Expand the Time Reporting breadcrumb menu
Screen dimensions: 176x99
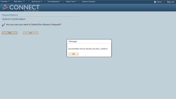pos(54,2)
